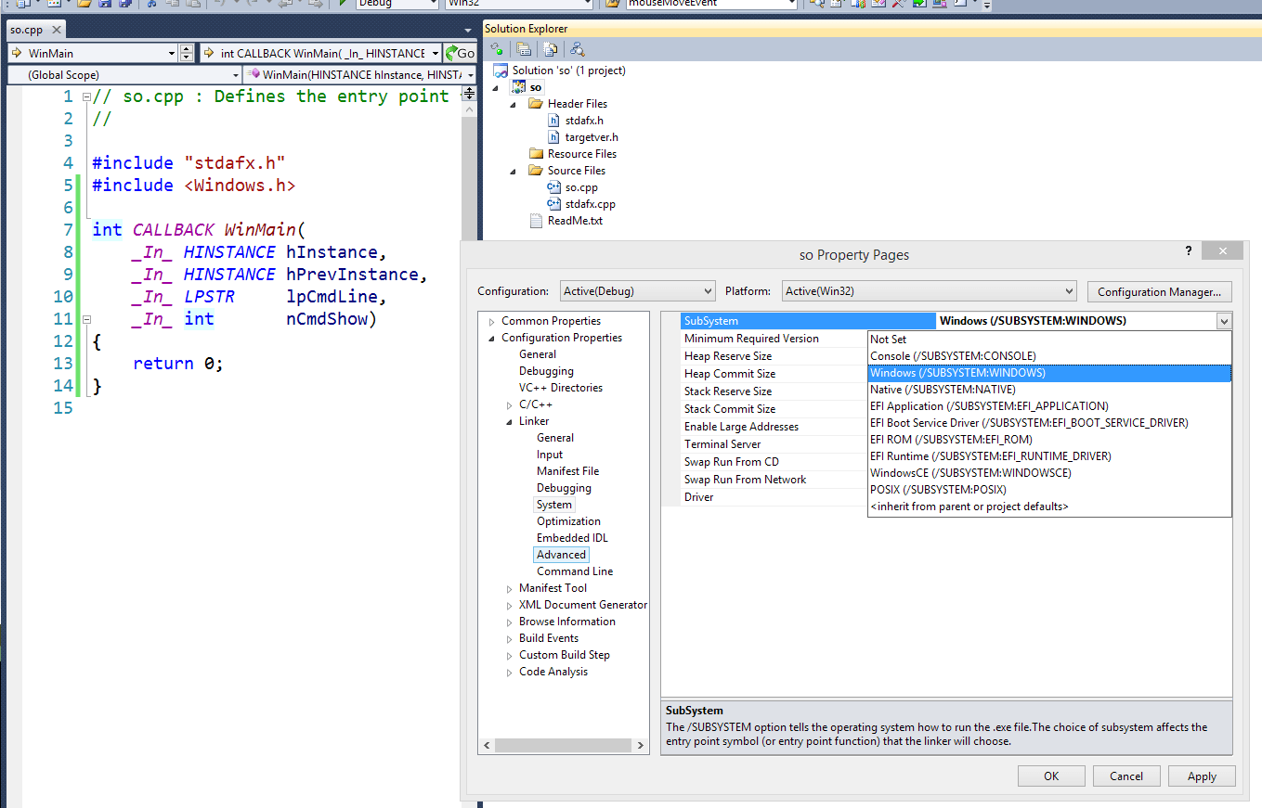This screenshot has width=1262, height=808.
Task: Select Command Line under Linker
Action: (x=575, y=571)
